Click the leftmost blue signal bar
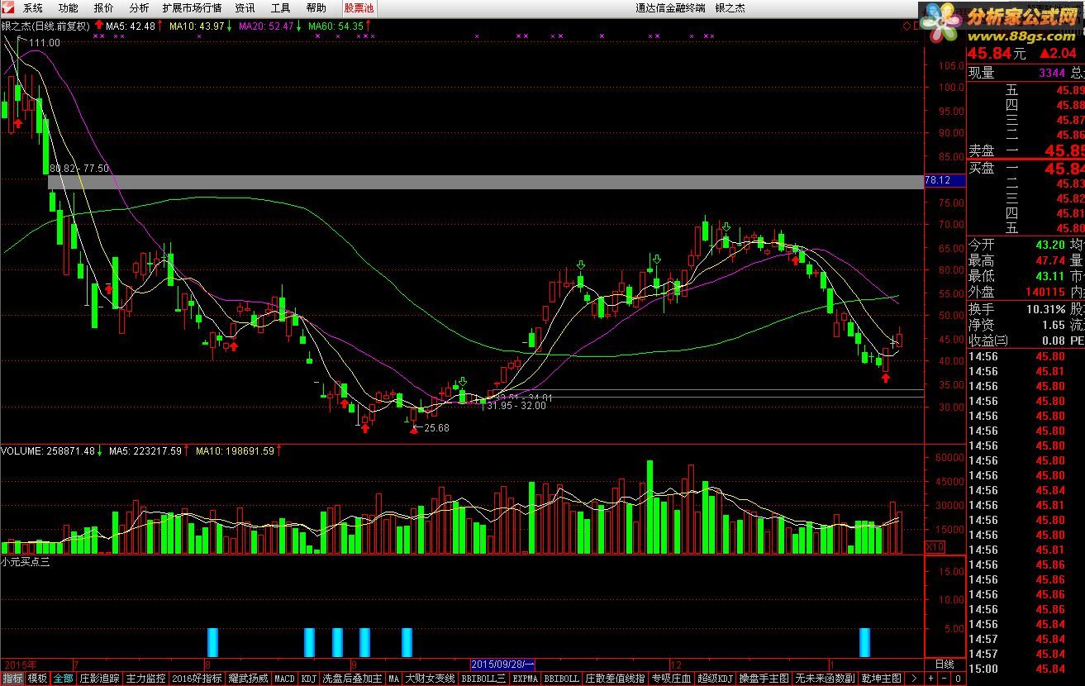The image size is (1085, 686). point(212,642)
